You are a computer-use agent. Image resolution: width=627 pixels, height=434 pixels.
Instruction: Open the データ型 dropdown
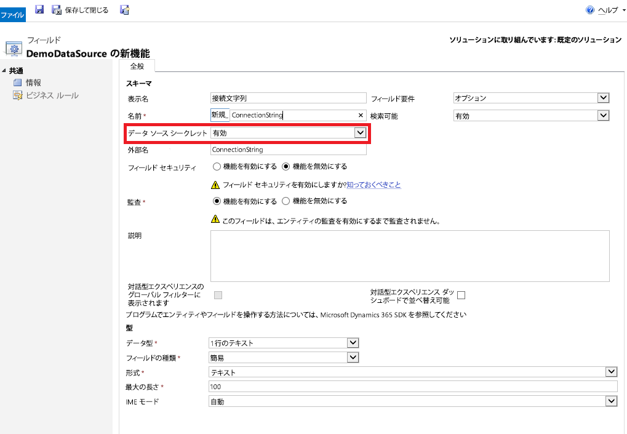point(353,343)
